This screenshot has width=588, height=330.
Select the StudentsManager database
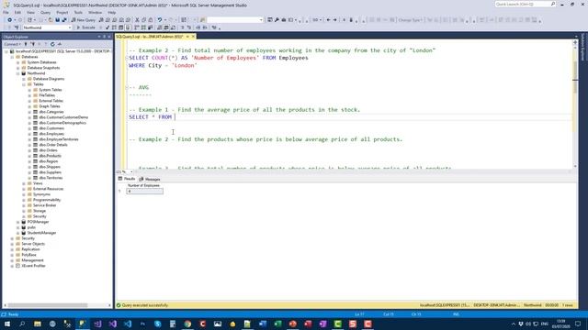pos(41,233)
